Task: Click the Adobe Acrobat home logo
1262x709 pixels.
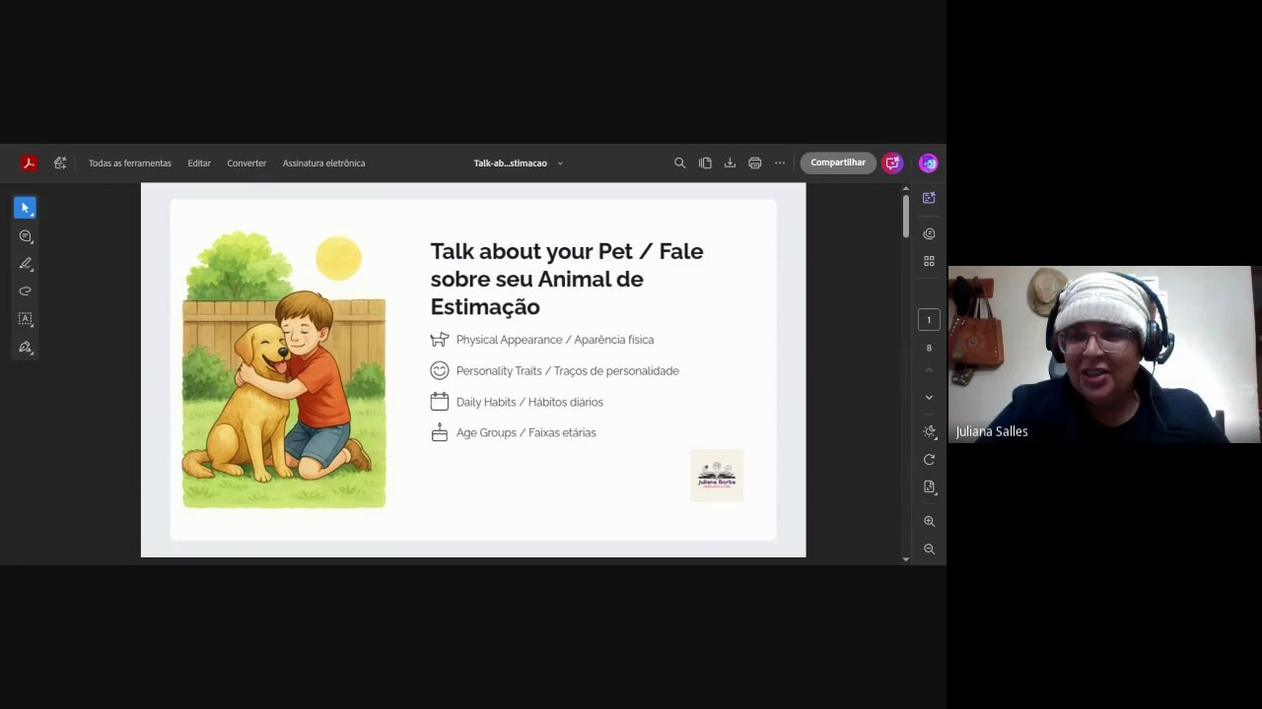Action: point(30,163)
